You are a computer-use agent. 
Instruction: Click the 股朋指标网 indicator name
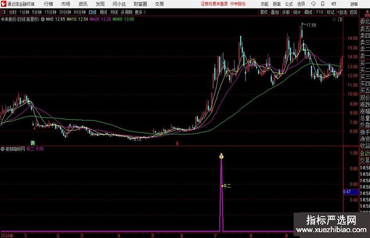(x=15, y=149)
